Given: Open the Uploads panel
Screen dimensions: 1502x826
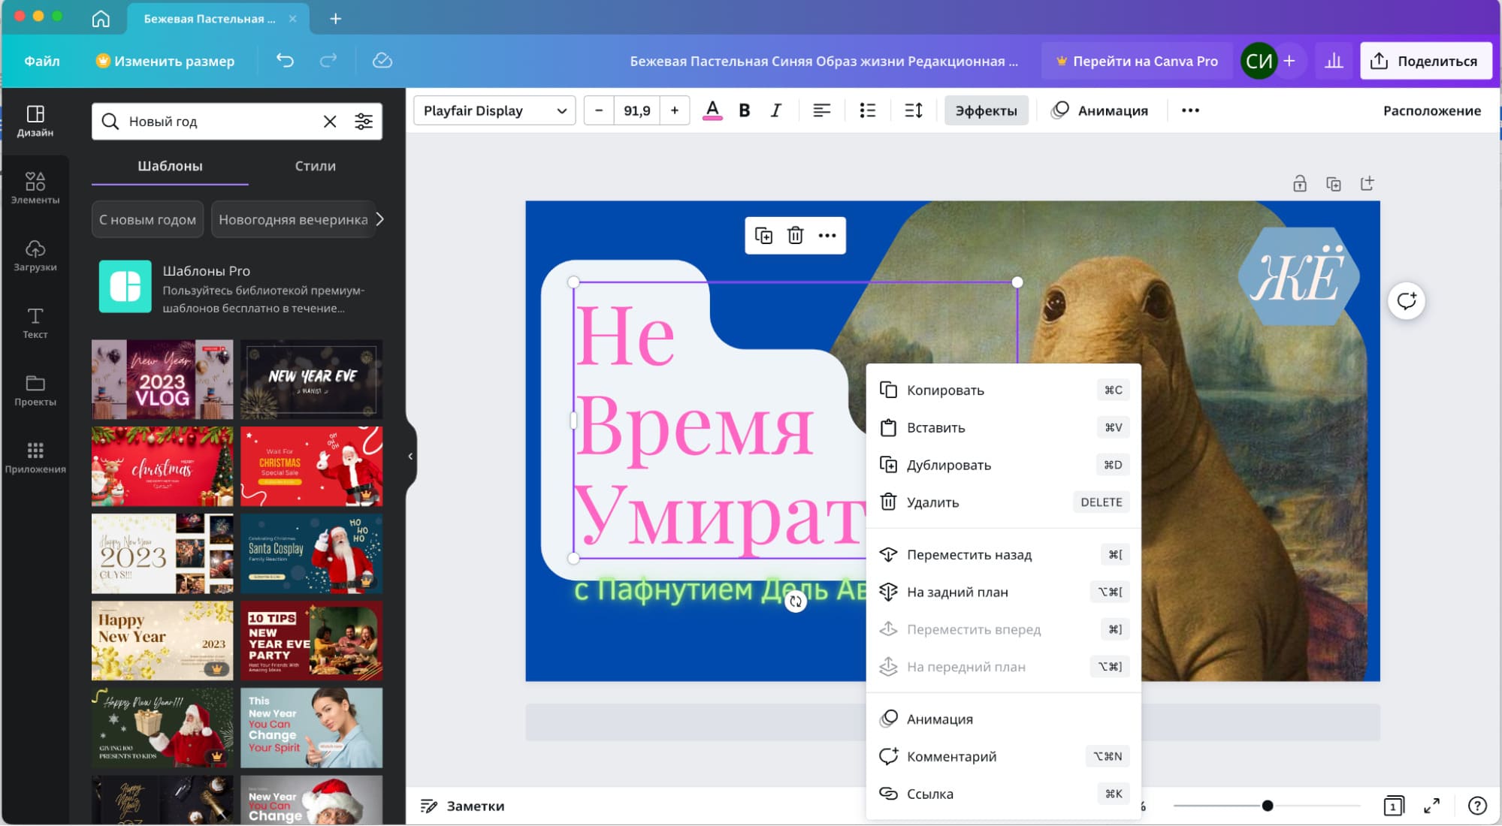Looking at the screenshot, I should click(x=35, y=255).
